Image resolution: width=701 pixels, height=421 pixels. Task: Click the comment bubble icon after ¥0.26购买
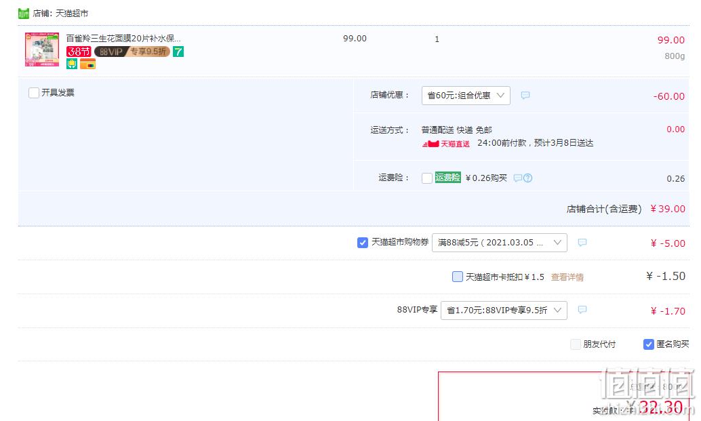[518, 178]
